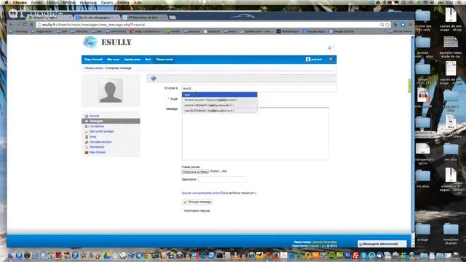Open the Google Apps bookmark
Viewport: 466px width, 262px height.
[x=313, y=31]
